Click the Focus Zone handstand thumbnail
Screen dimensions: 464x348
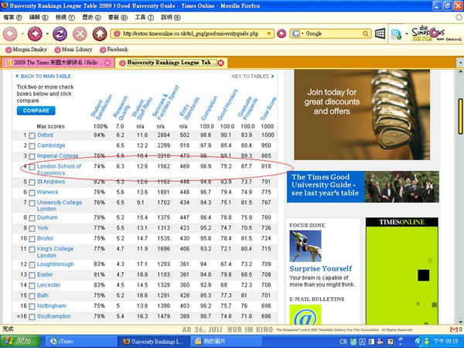tap(305, 246)
